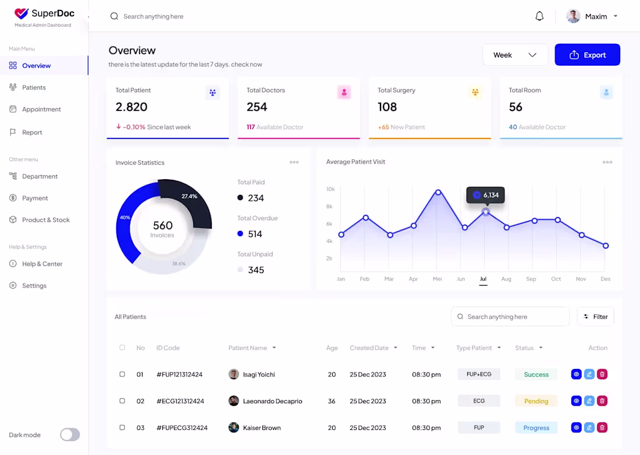This screenshot has height=455, width=640.
Task: Click the Payment sidebar icon
Action: coord(12,198)
